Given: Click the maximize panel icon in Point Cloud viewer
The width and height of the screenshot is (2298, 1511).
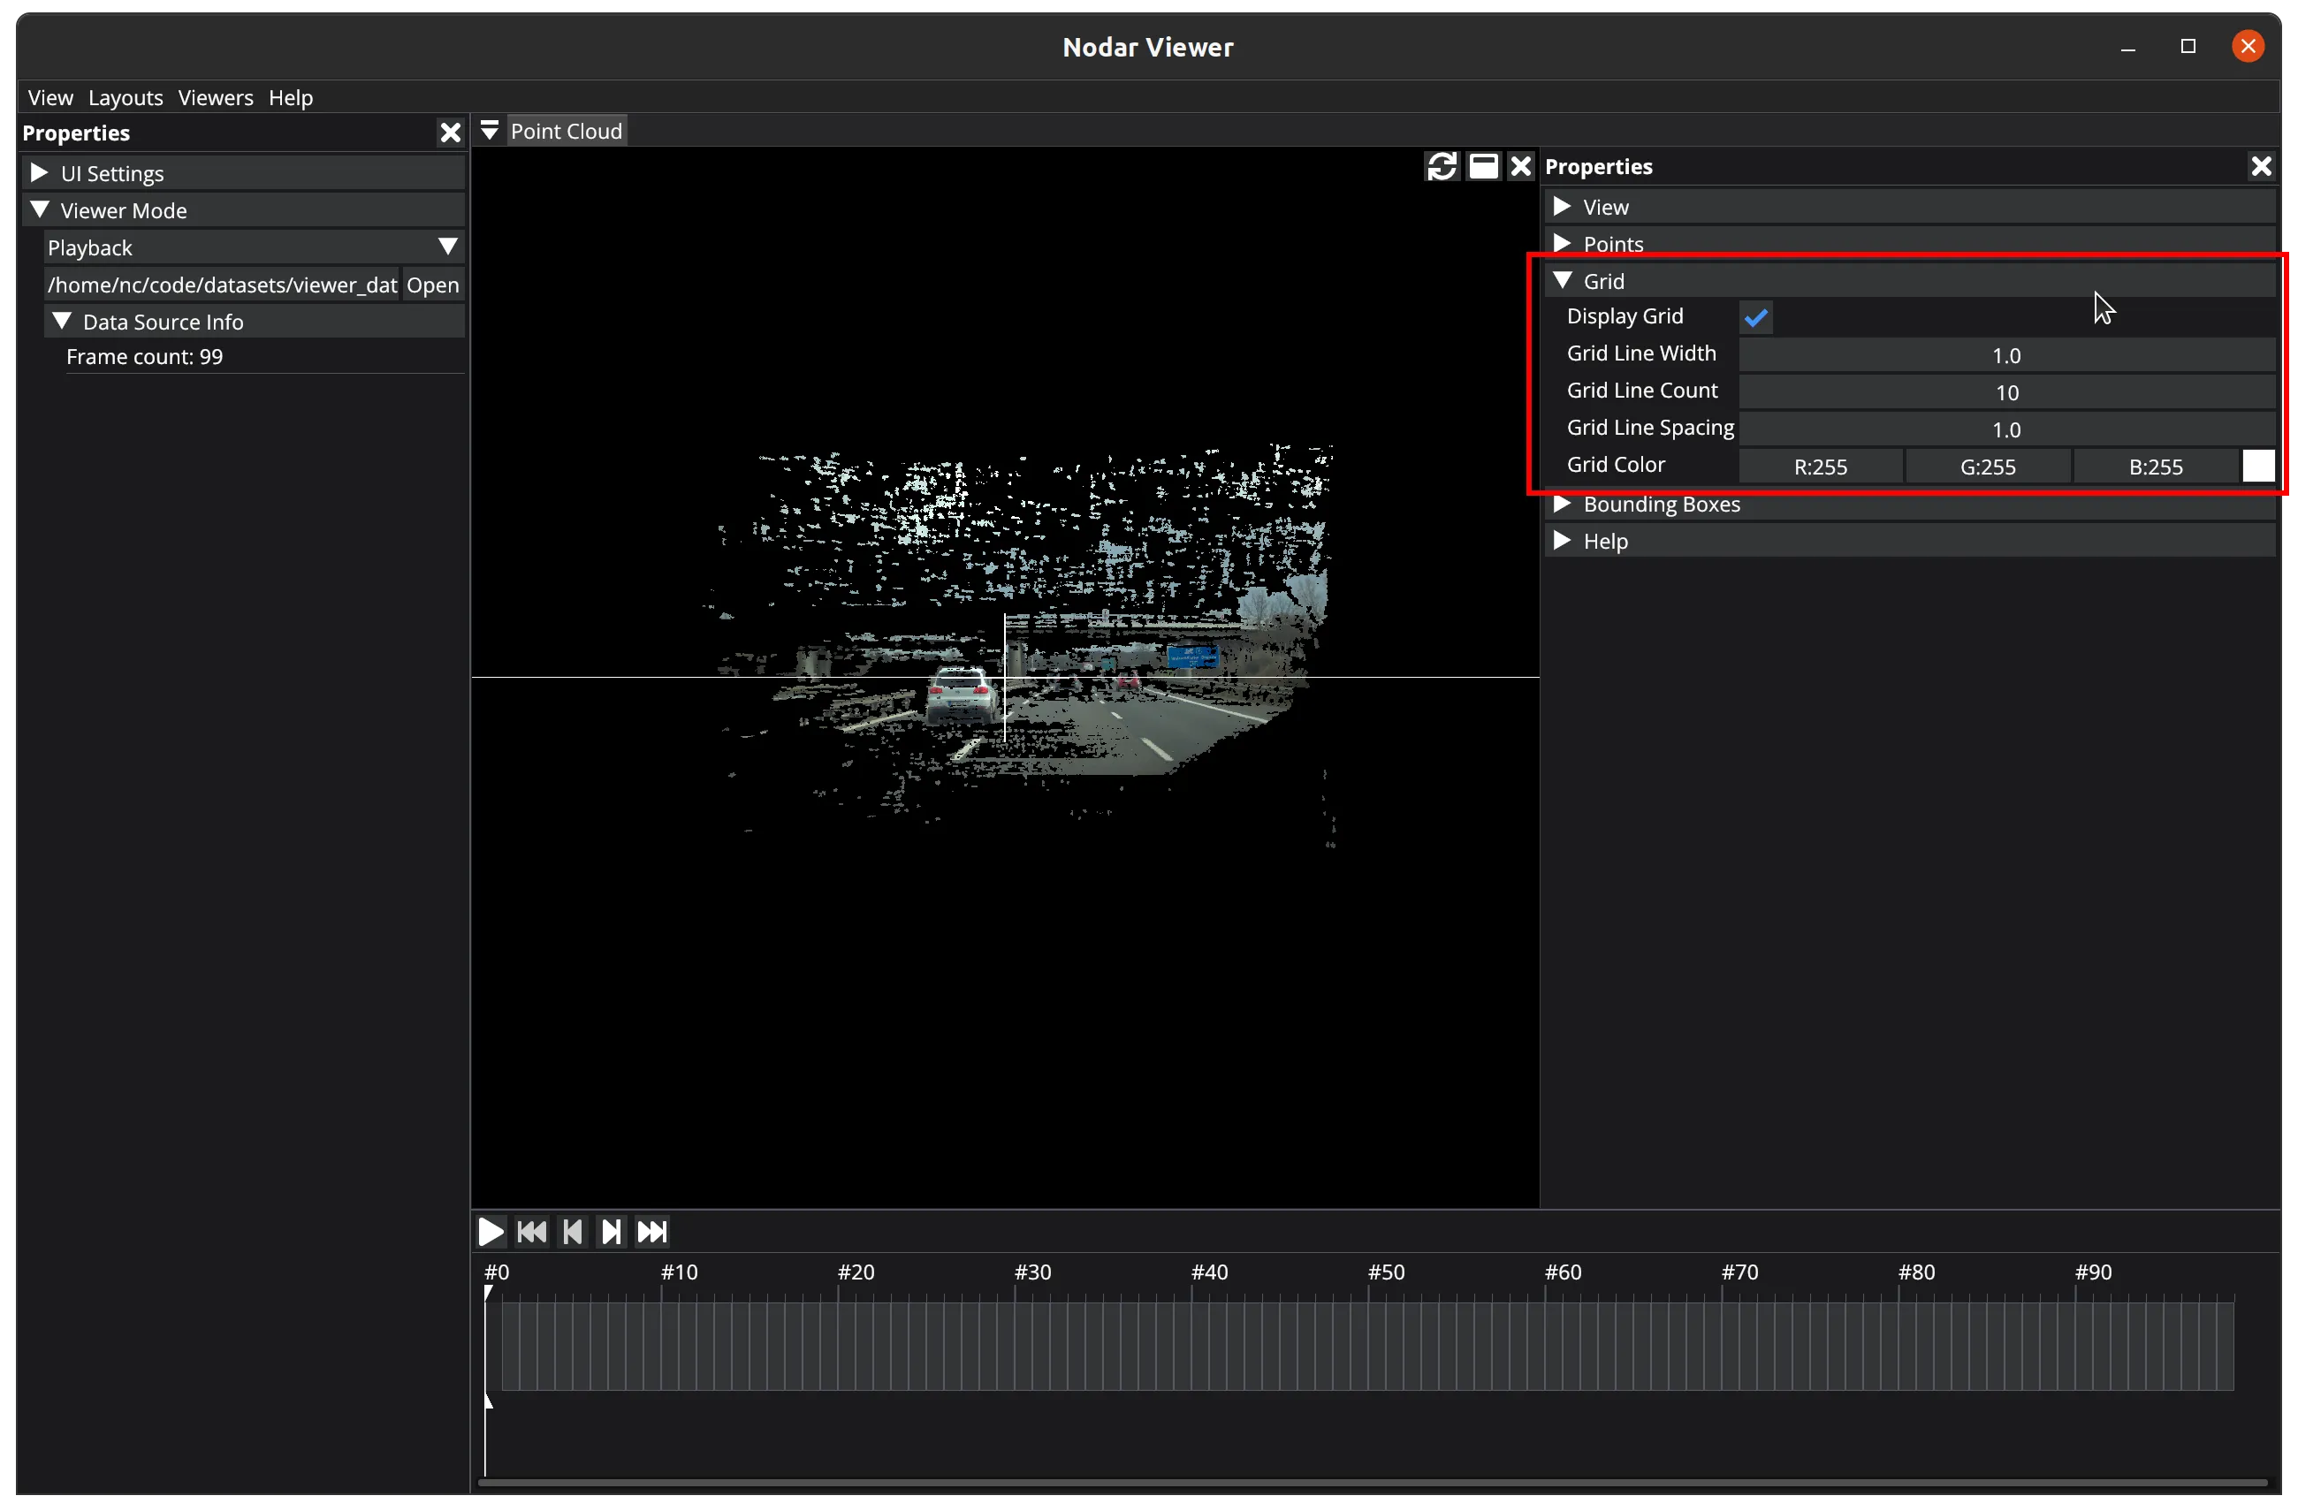Looking at the screenshot, I should coord(1482,166).
